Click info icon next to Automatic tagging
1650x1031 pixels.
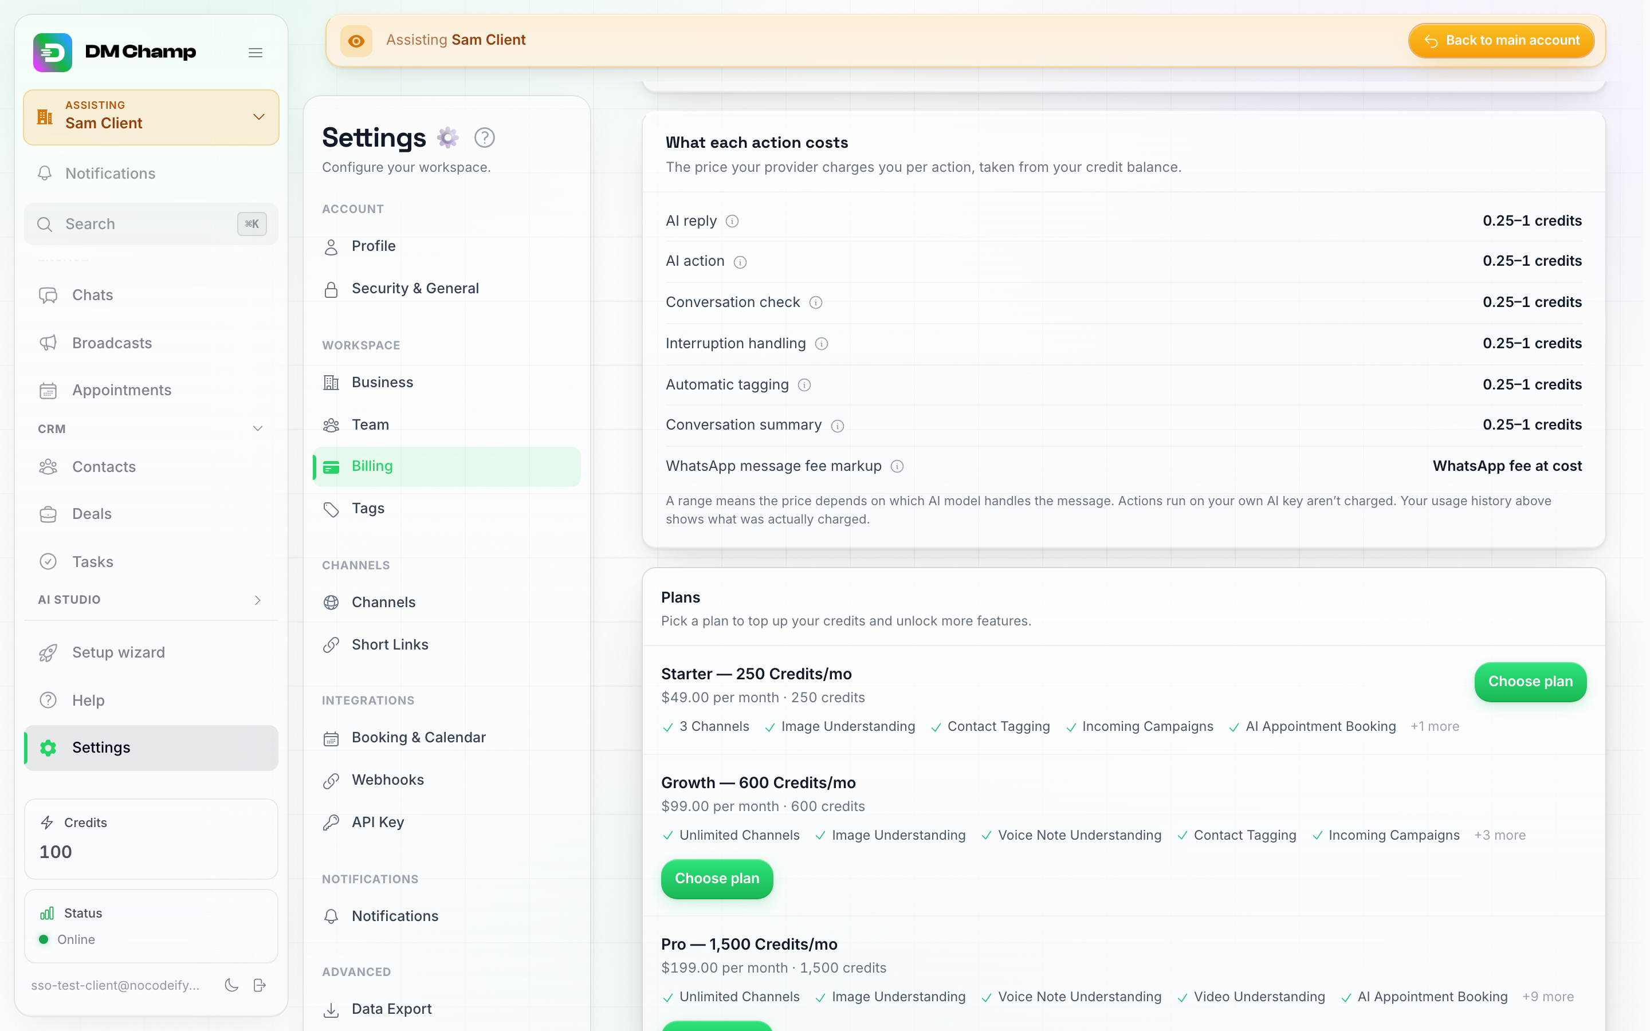804,385
